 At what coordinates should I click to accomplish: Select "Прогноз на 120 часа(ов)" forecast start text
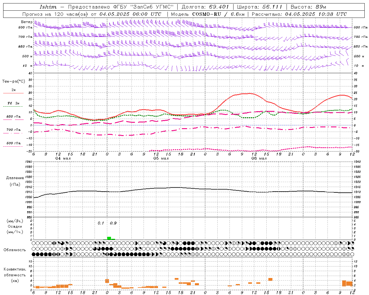click(x=55, y=14)
